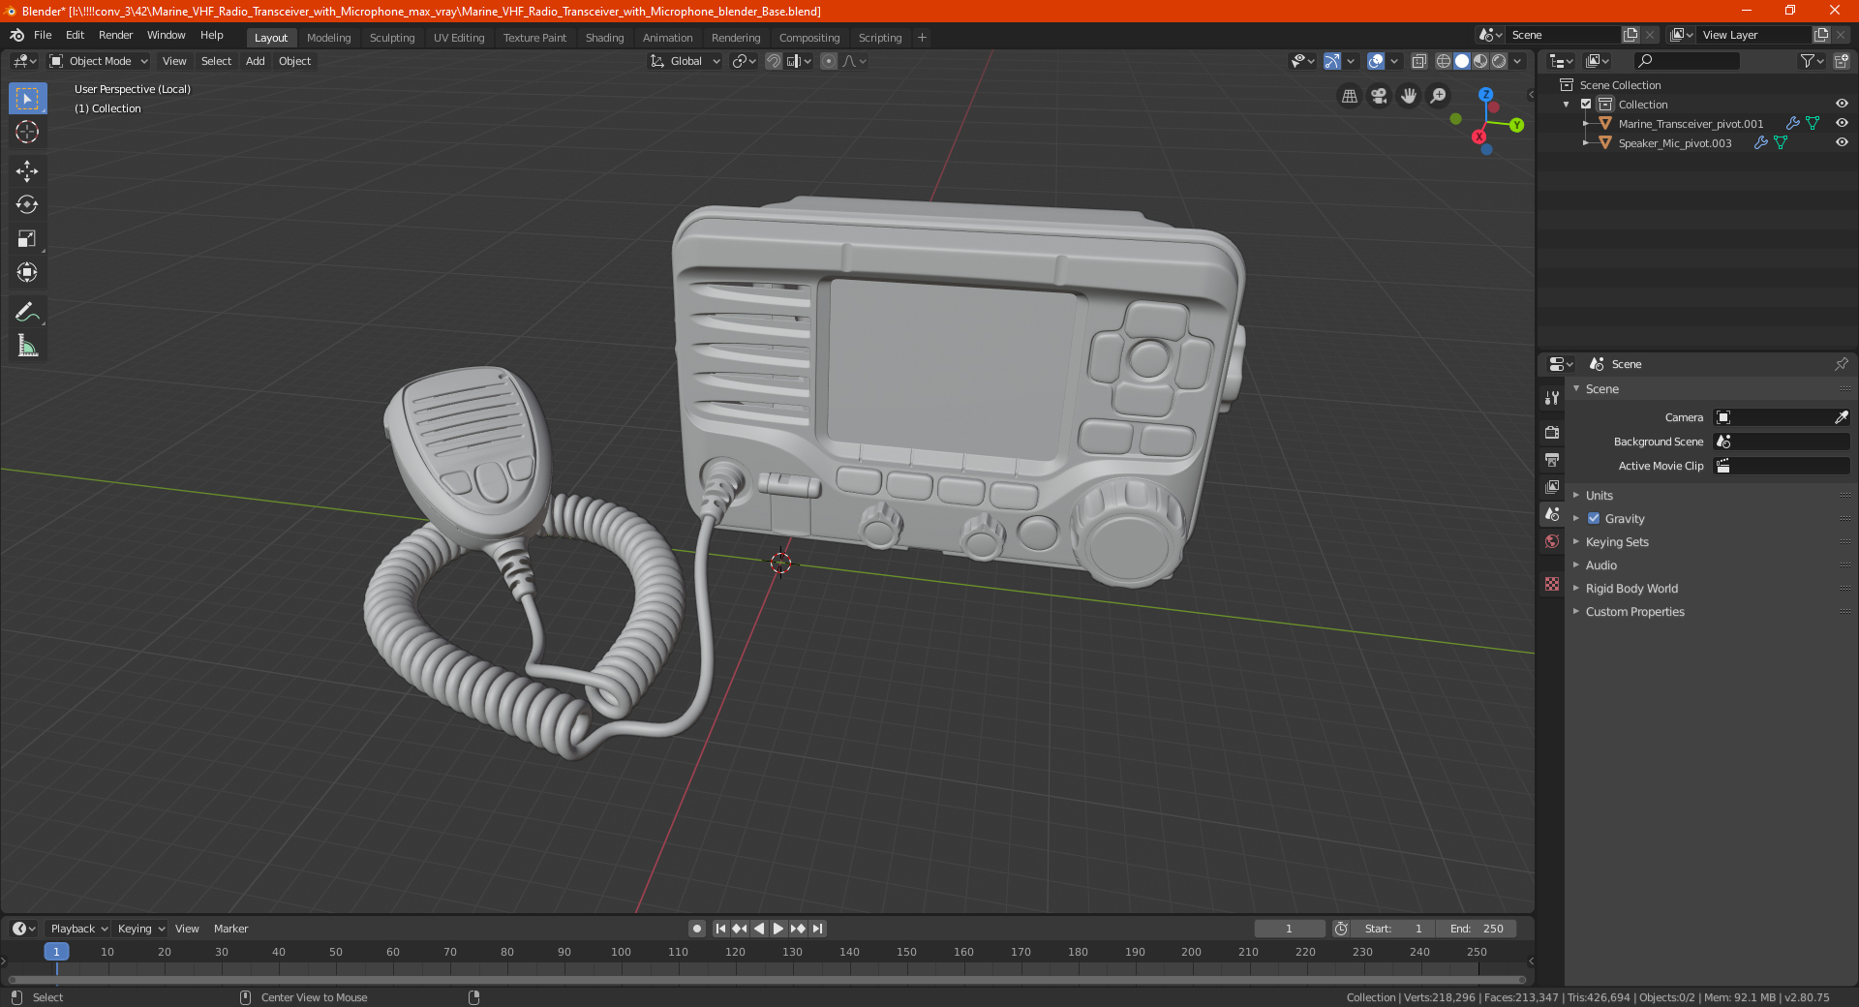Image resolution: width=1859 pixels, height=1007 pixels.
Task: Click the current frame number field
Action: pos(1289,929)
